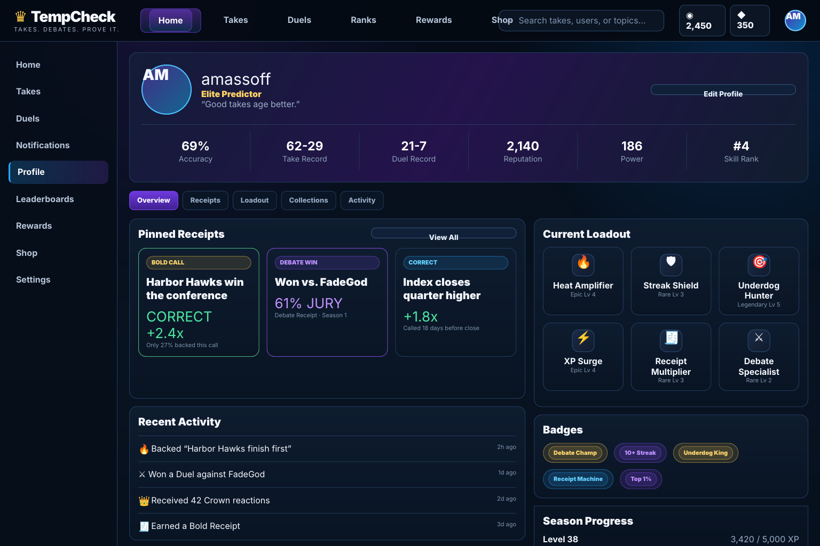Click the XP Surge lightning icon
This screenshot has width=820, height=546.
(x=583, y=340)
